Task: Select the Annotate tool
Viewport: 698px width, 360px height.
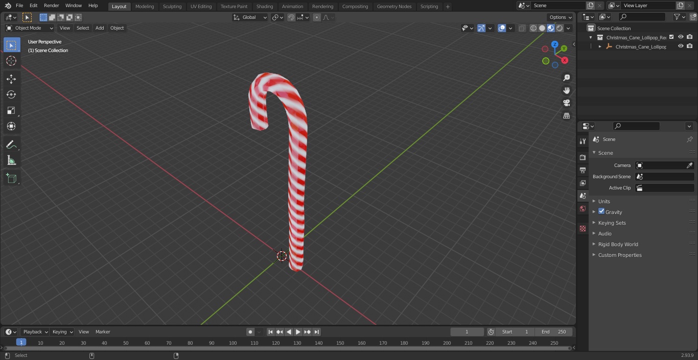Action: point(11,145)
